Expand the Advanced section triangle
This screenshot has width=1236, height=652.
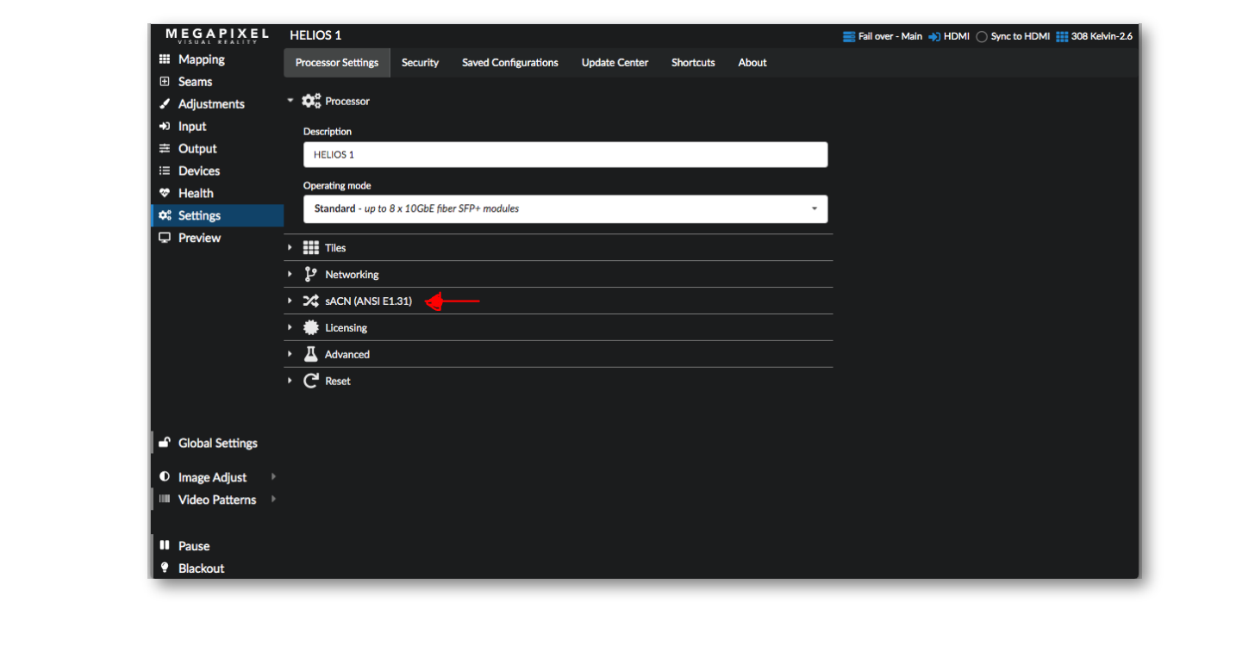(290, 354)
